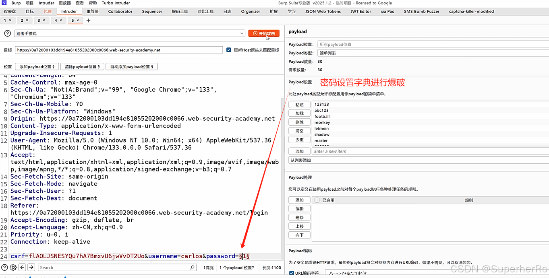Switch to the 对比工具 tab
Image resolution: width=549 pixels, height=278 pixels.
(x=205, y=11)
